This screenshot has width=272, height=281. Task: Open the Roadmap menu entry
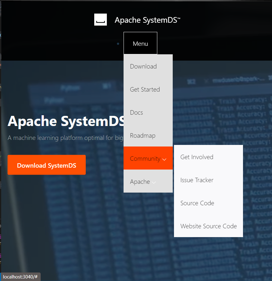(x=148, y=135)
